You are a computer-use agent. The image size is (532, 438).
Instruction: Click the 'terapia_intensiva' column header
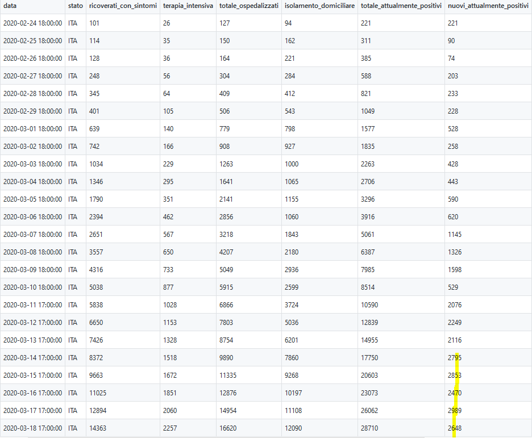(x=188, y=6)
